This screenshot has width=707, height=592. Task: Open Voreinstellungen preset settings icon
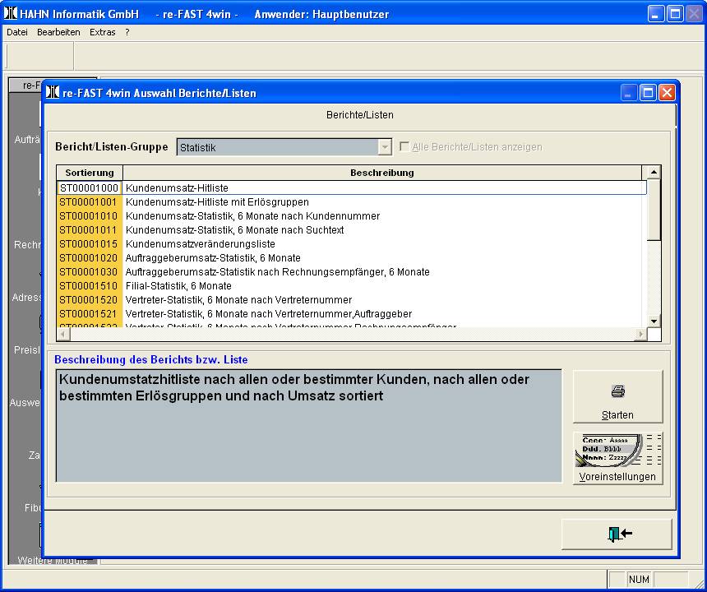[617, 451]
